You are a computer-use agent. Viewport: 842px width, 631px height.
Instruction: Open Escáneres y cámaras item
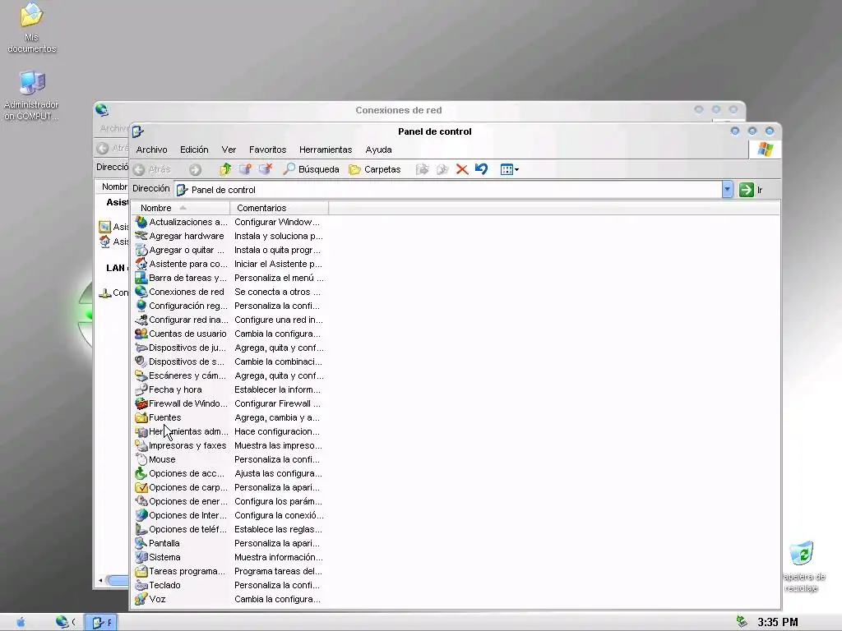click(180, 375)
